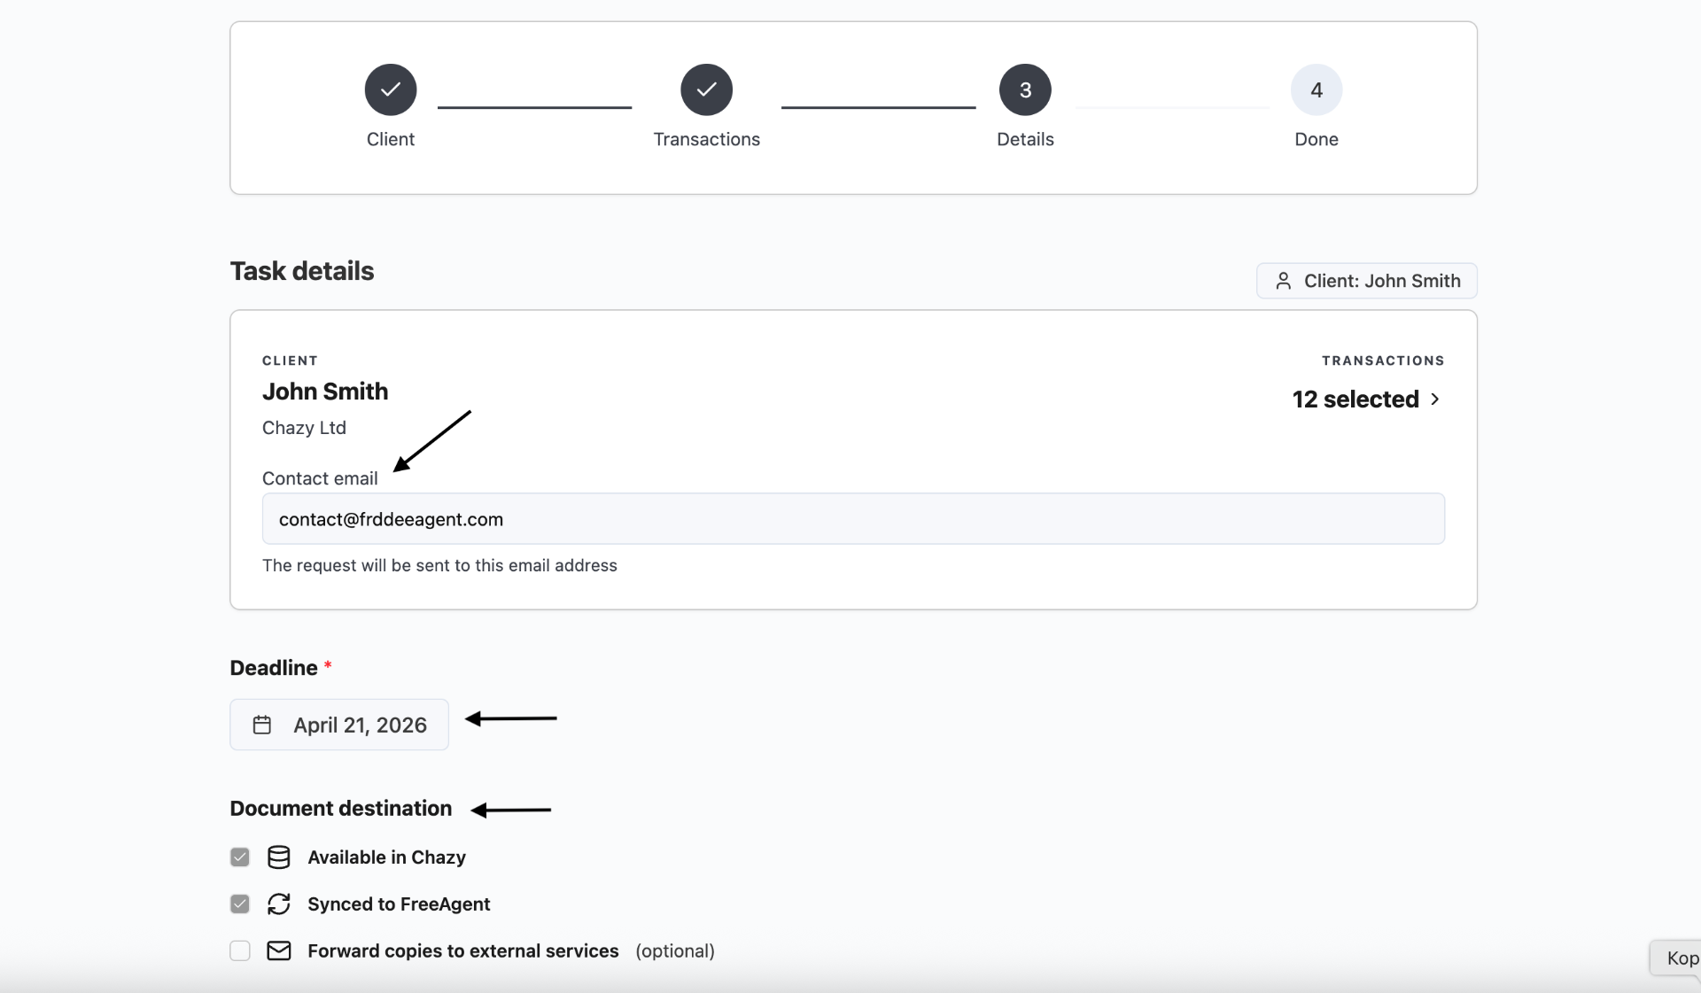Click the person icon in Client badge
The image size is (1701, 993).
1283,281
